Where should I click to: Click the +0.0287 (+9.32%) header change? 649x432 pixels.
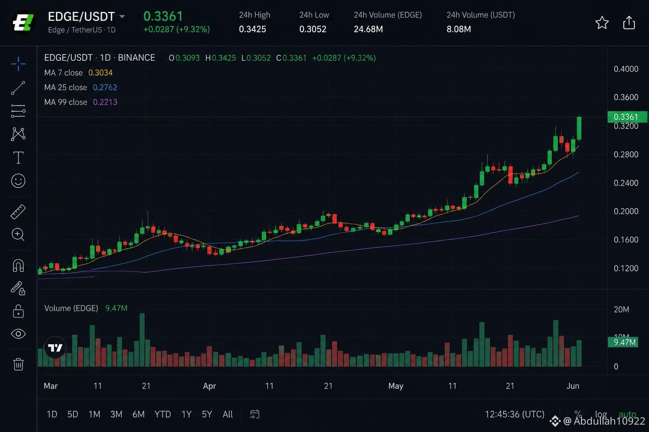click(x=177, y=29)
